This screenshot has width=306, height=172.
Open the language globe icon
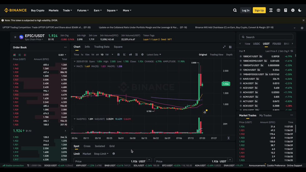pos(278,10)
